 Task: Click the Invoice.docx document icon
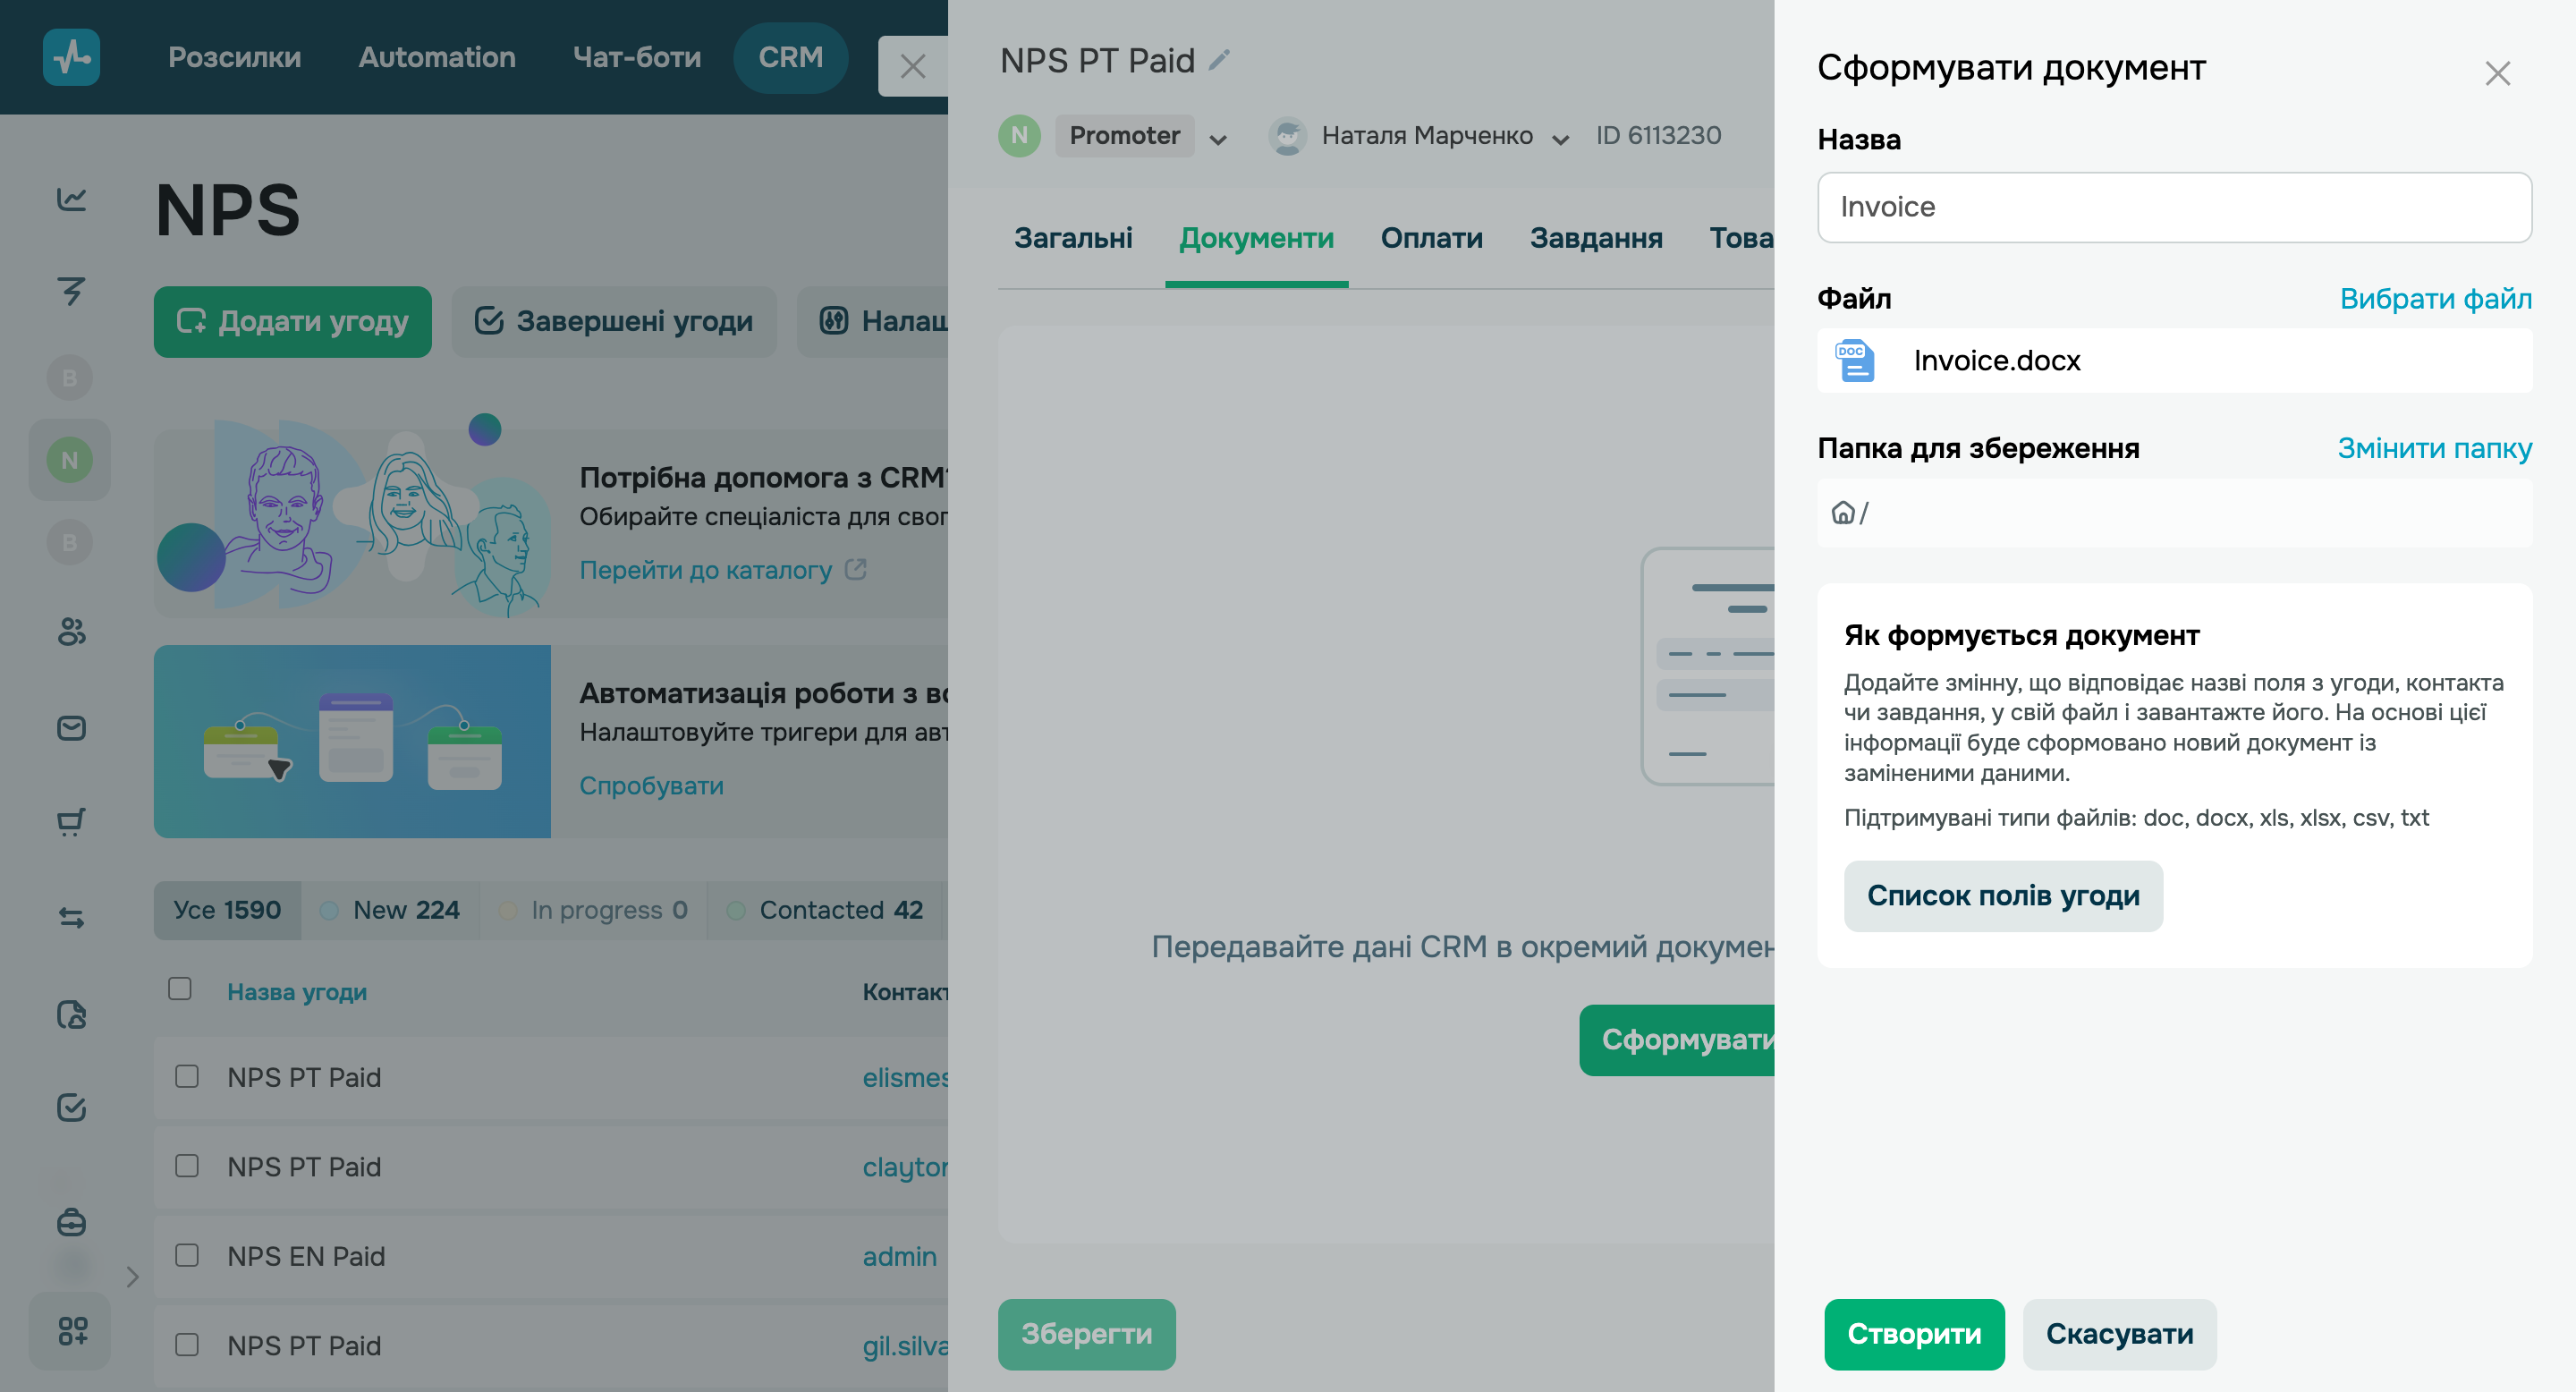(x=1855, y=360)
